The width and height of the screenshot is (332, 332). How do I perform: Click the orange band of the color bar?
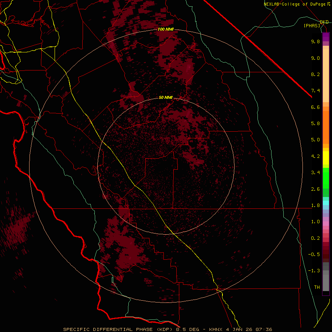point(326,128)
